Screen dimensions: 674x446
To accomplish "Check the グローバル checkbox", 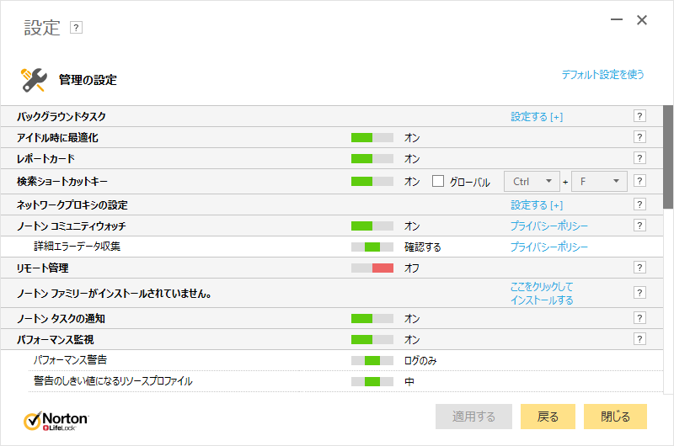I will [438, 181].
